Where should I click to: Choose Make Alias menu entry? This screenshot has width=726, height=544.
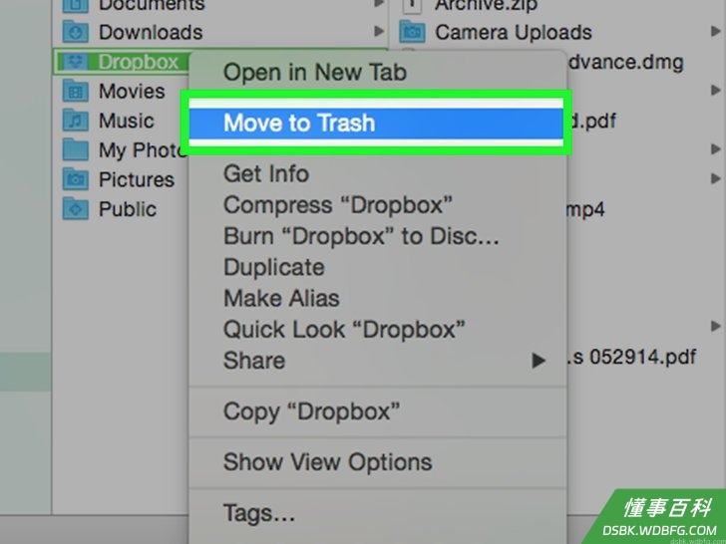click(377, 298)
